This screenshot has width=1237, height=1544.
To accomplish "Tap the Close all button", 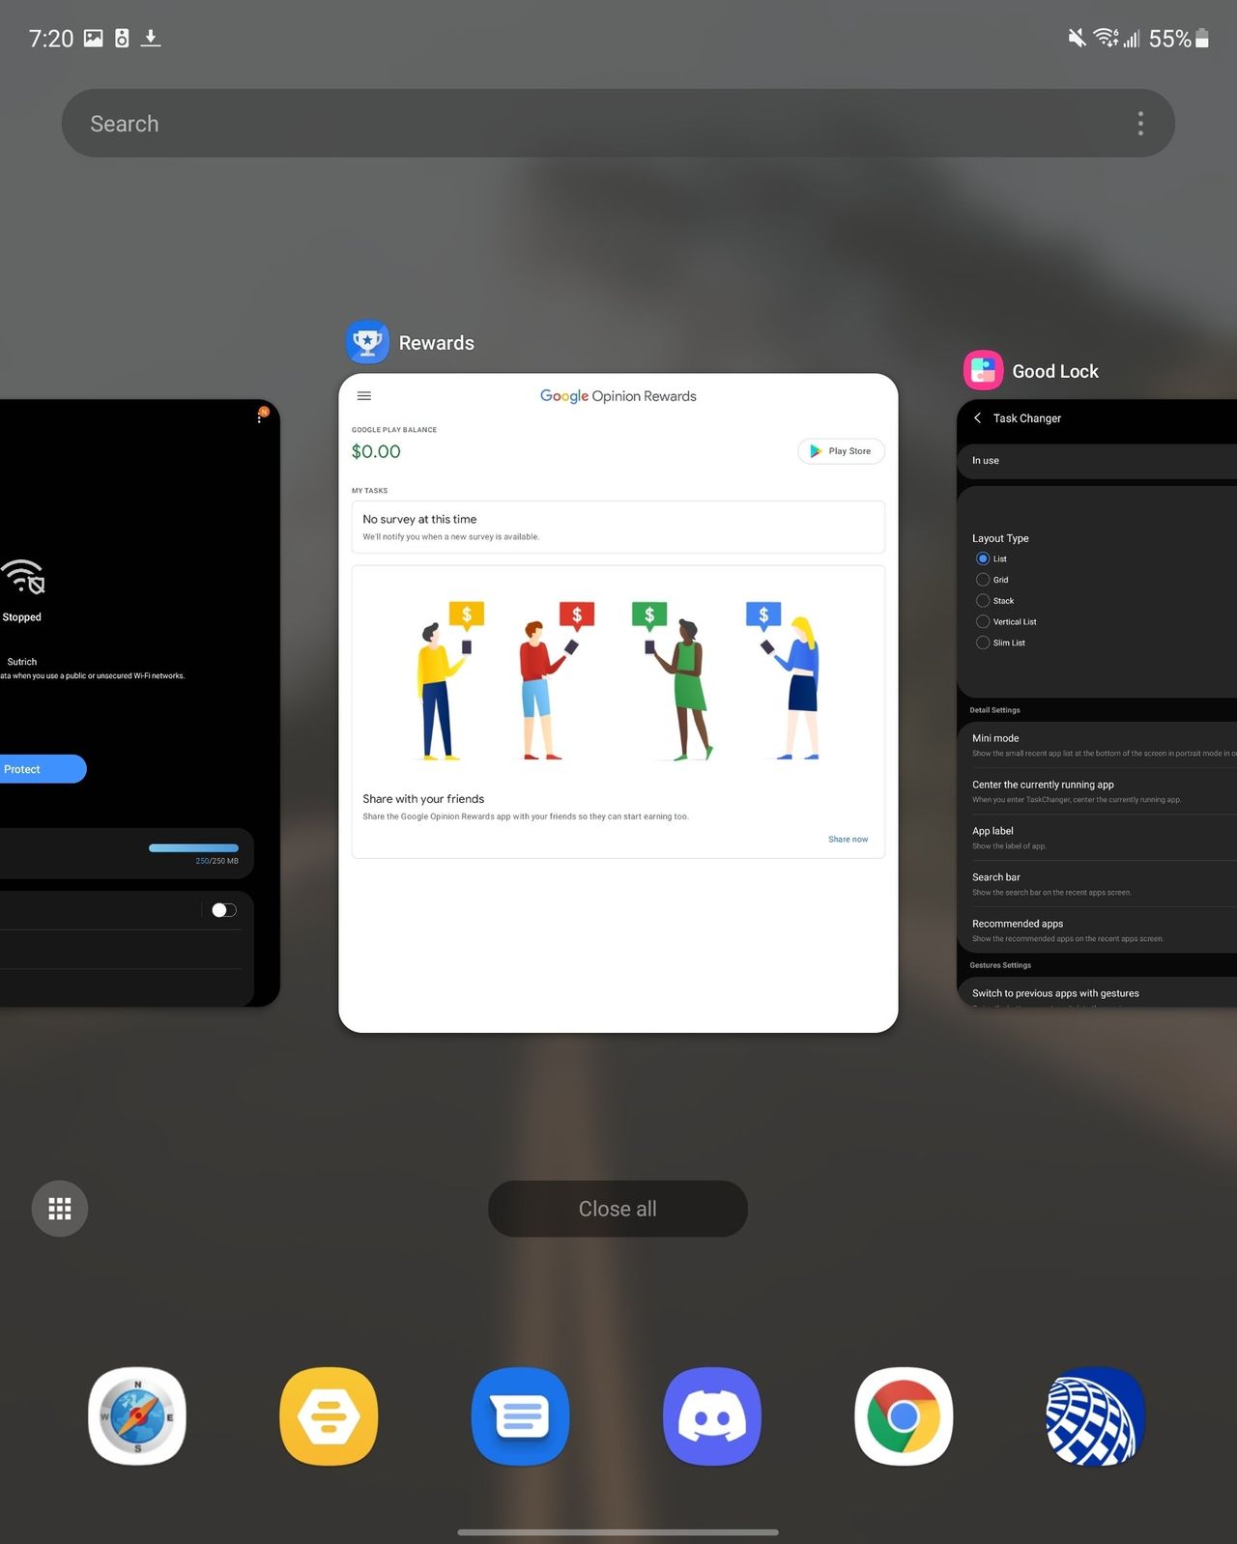I will pos(618,1209).
